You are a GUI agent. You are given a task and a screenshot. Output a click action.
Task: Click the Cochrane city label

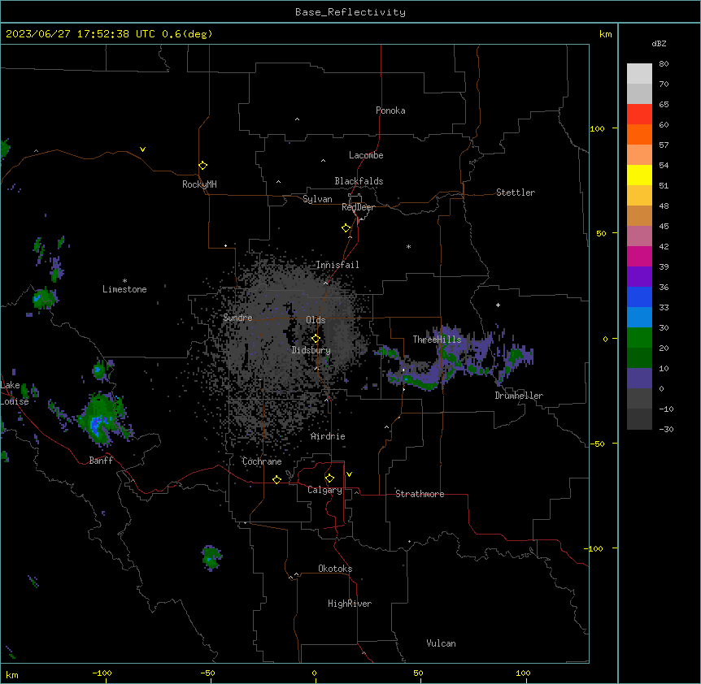pos(262,461)
